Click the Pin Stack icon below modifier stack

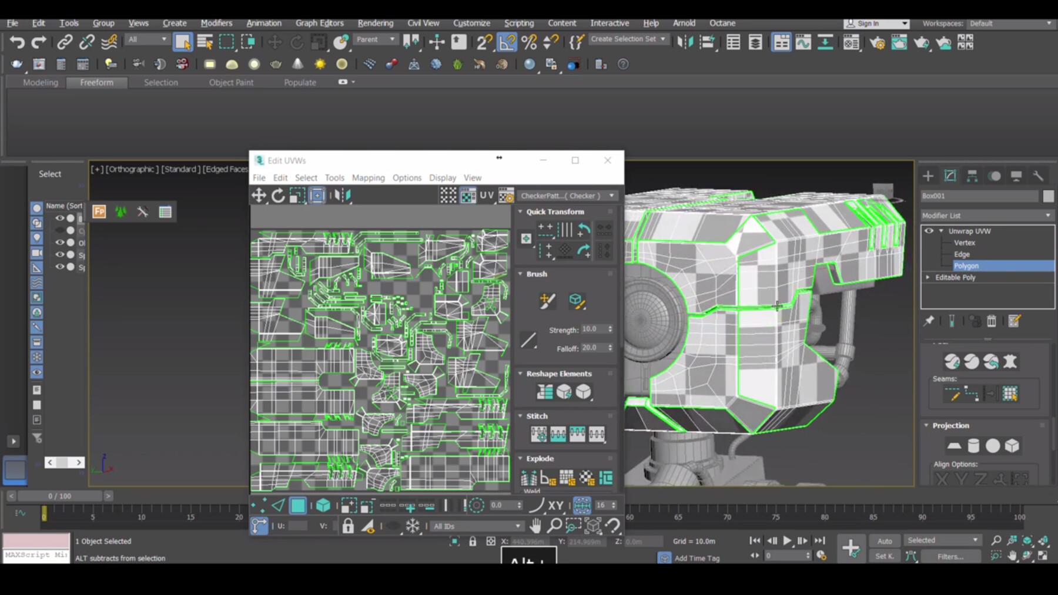[929, 321]
